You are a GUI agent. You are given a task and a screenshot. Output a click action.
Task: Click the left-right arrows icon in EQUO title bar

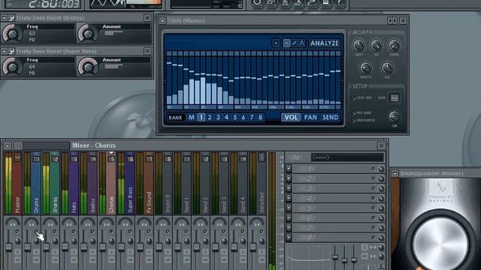[x=392, y=21]
